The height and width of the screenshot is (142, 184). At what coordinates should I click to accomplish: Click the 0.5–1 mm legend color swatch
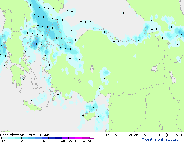coord(12,138)
